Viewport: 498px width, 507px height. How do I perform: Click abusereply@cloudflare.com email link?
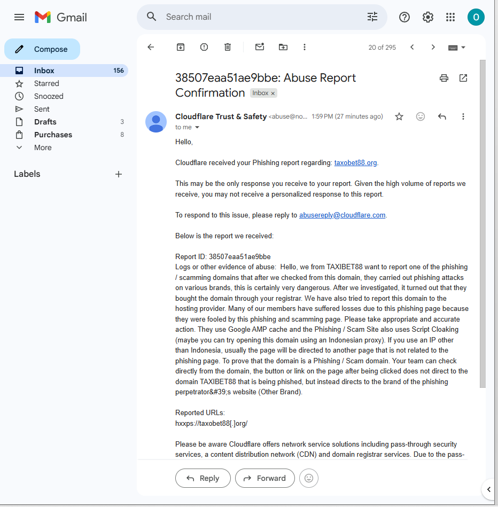click(x=342, y=215)
